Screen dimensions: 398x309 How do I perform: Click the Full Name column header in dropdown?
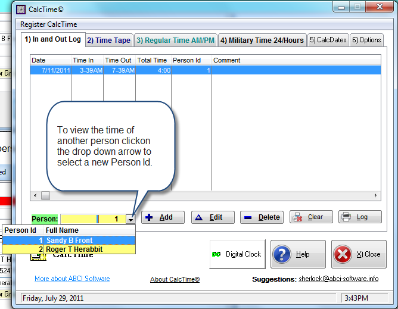(89, 230)
